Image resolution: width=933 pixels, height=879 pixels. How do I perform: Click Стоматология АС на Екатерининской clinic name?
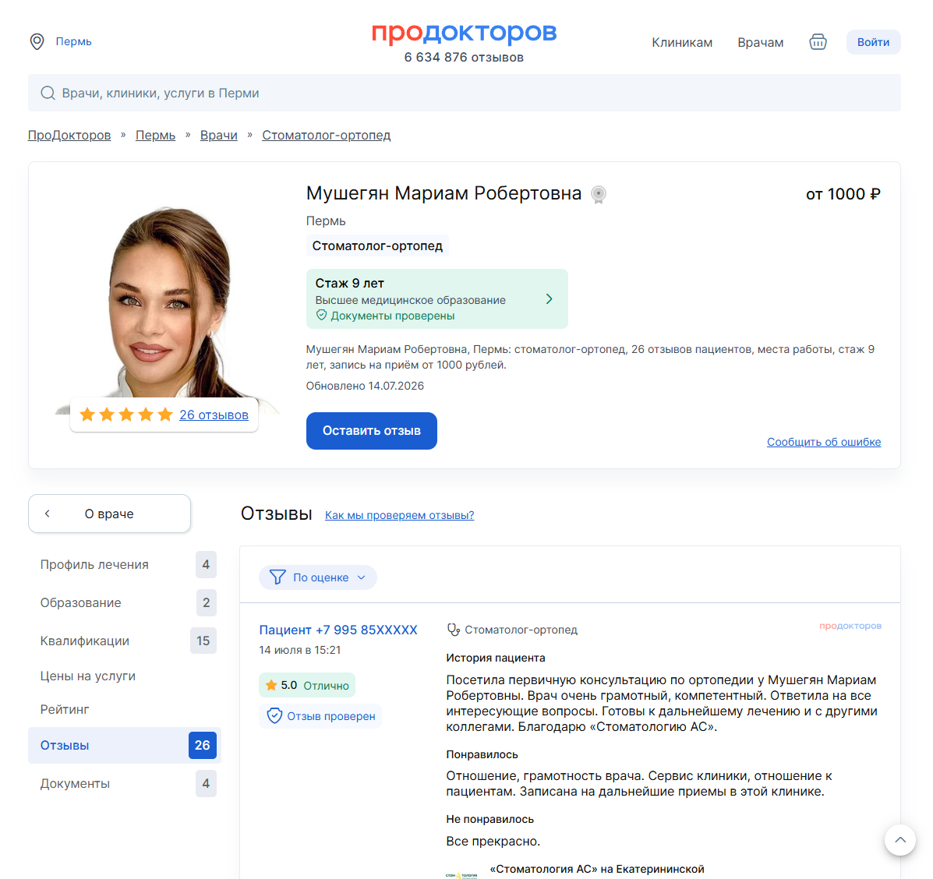[597, 870]
